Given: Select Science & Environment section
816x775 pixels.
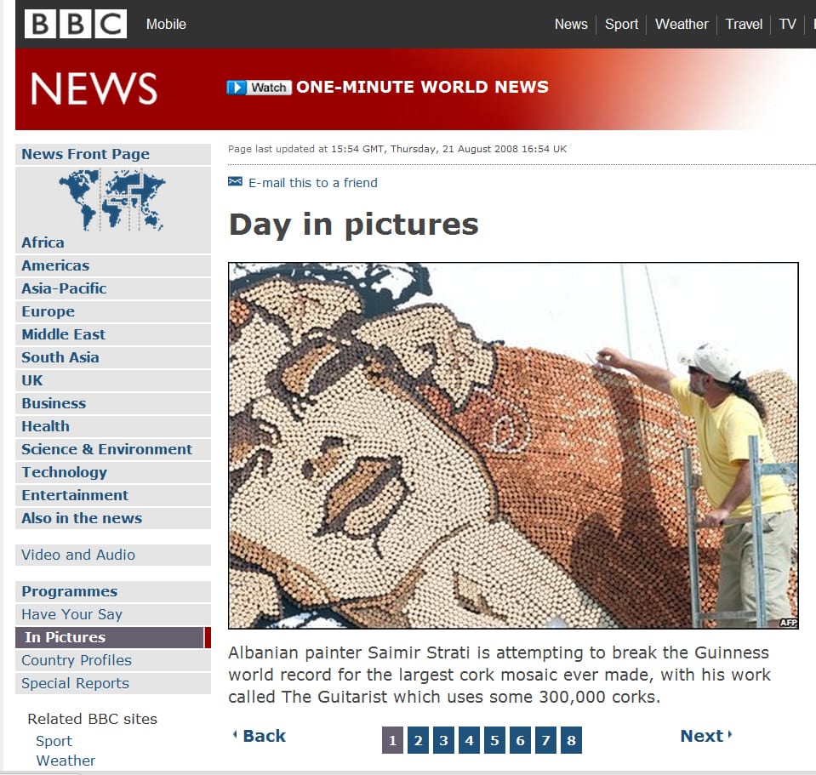Looking at the screenshot, I should click(113, 449).
